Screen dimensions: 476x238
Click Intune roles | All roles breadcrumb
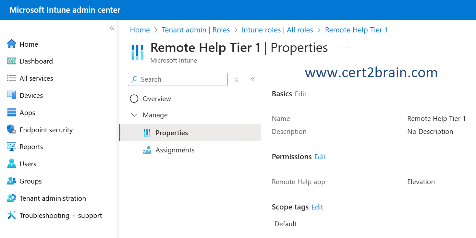[x=277, y=30]
